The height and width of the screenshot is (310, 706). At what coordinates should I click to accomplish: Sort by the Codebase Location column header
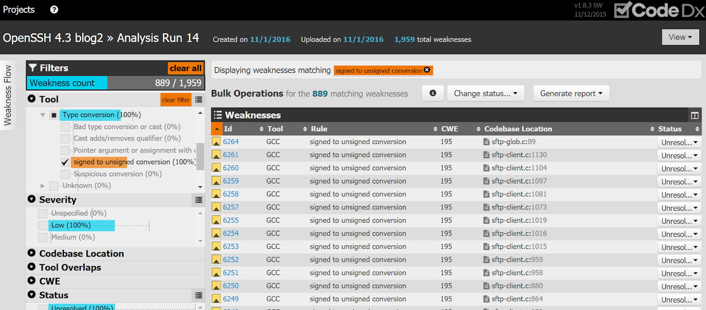518,129
